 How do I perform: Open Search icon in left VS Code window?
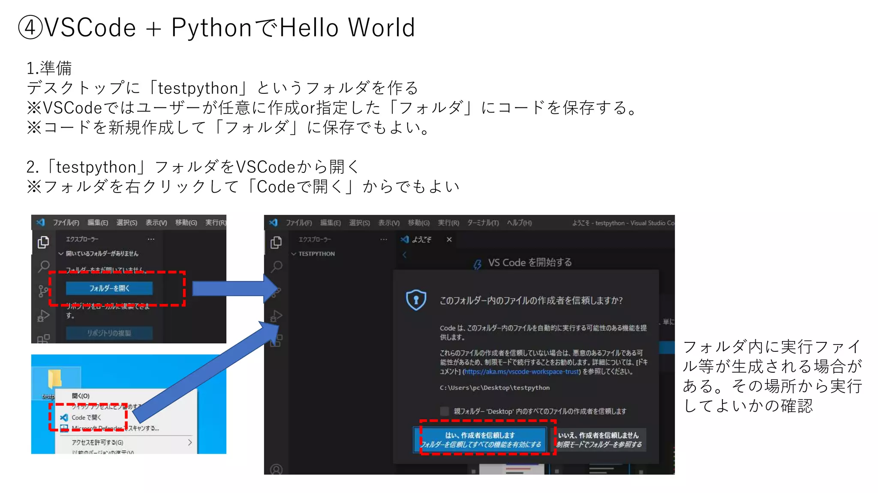tap(43, 267)
